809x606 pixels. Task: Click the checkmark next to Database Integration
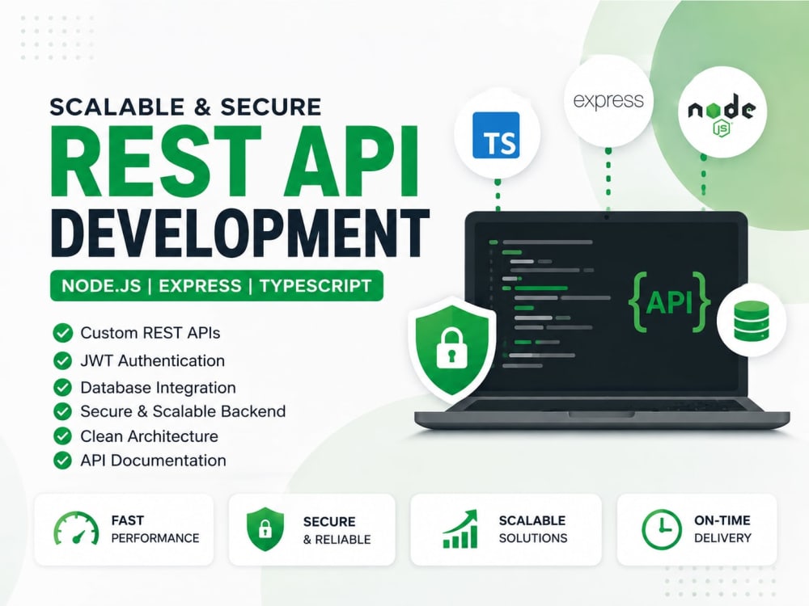coord(62,388)
